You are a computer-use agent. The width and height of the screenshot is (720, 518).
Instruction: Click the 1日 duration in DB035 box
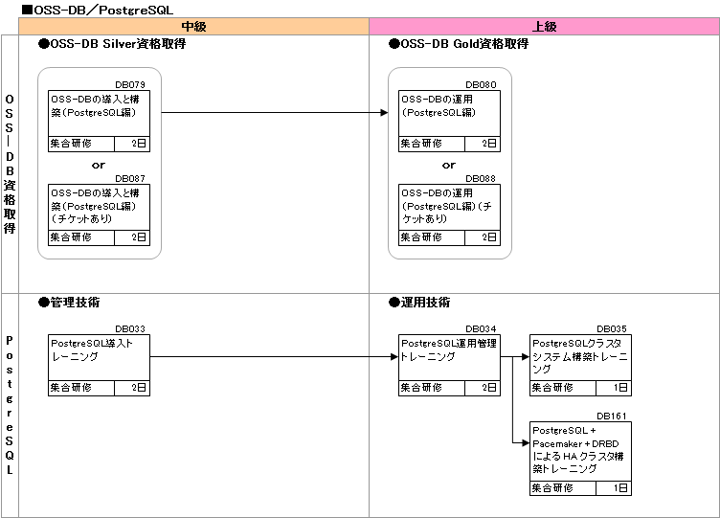click(x=614, y=388)
